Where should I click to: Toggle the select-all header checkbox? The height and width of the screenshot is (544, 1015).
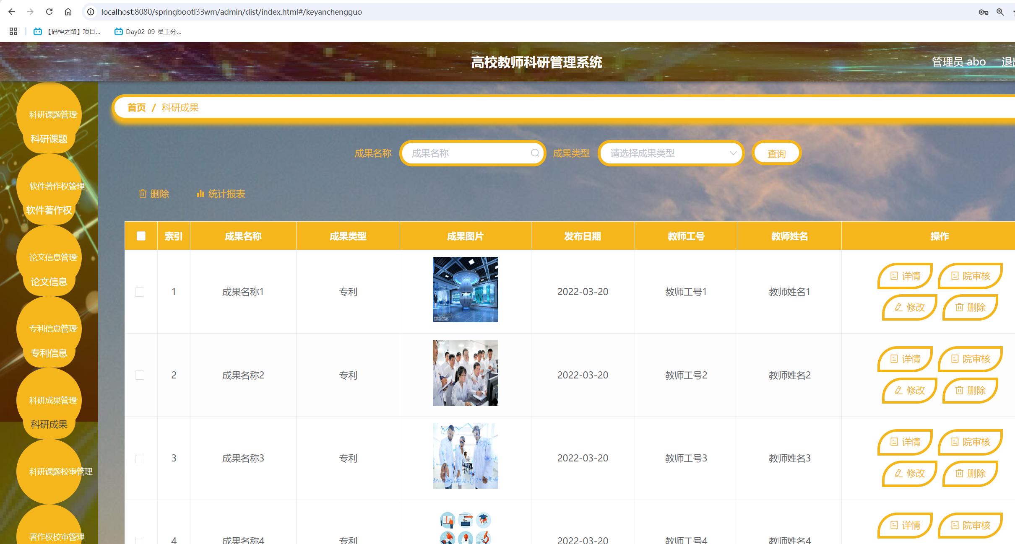(x=141, y=236)
